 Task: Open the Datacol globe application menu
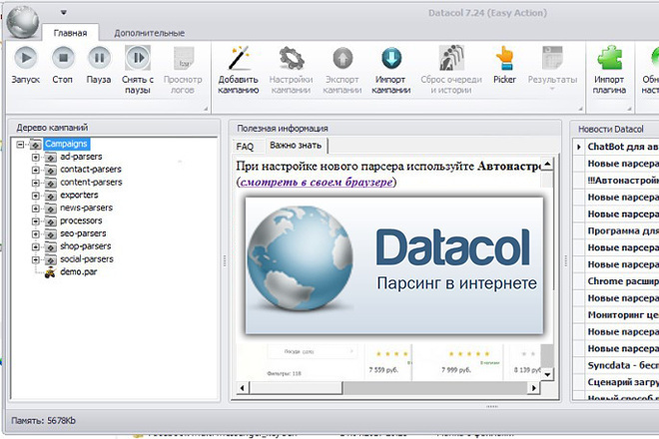tap(22, 22)
